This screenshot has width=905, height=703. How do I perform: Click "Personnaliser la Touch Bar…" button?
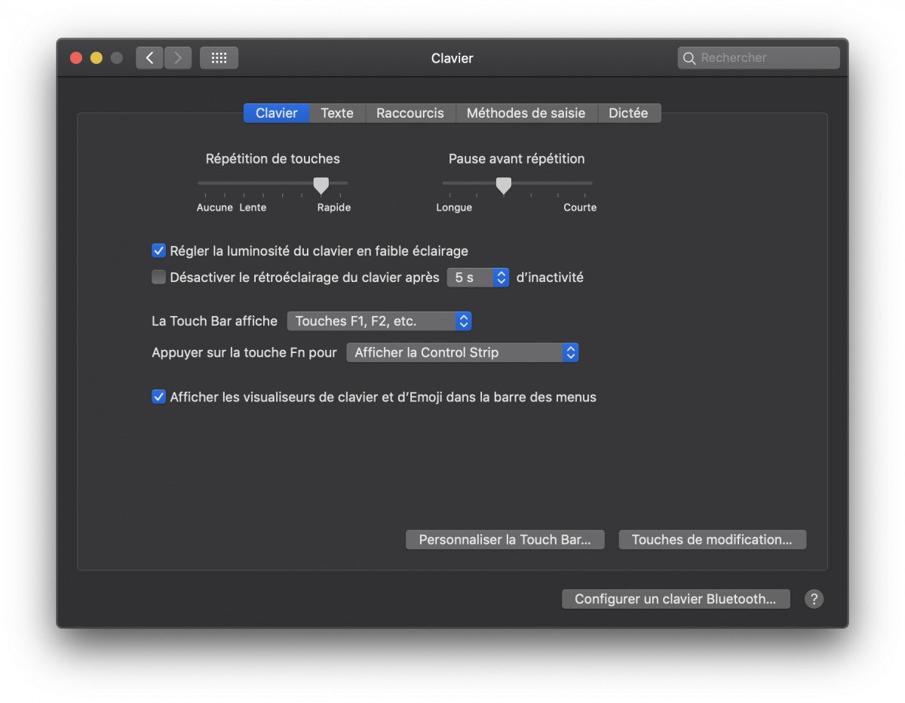(504, 539)
